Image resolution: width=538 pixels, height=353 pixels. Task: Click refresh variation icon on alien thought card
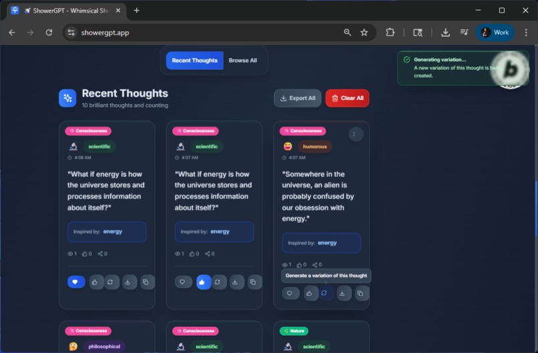click(x=324, y=293)
